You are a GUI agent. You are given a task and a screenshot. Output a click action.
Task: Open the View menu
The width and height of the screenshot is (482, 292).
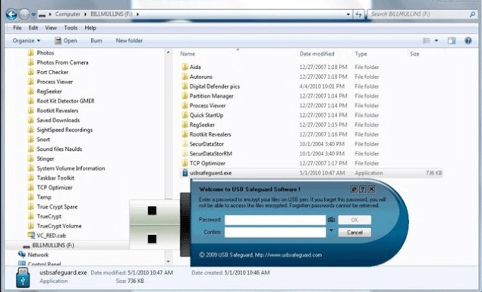pyautogui.click(x=51, y=27)
